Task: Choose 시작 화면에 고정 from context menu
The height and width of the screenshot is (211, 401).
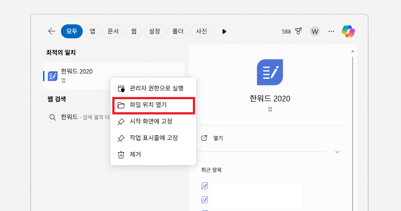Action: (x=153, y=121)
